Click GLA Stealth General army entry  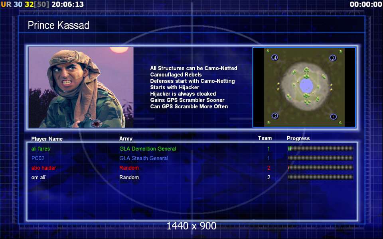coord(144,158)
